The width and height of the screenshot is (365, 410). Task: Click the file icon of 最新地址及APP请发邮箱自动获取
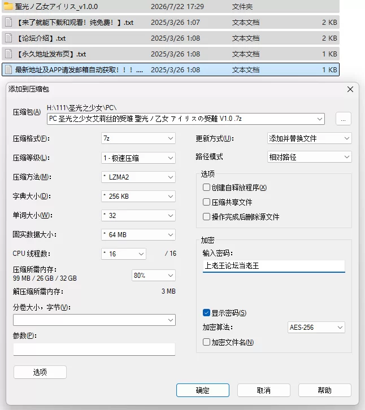8,69
